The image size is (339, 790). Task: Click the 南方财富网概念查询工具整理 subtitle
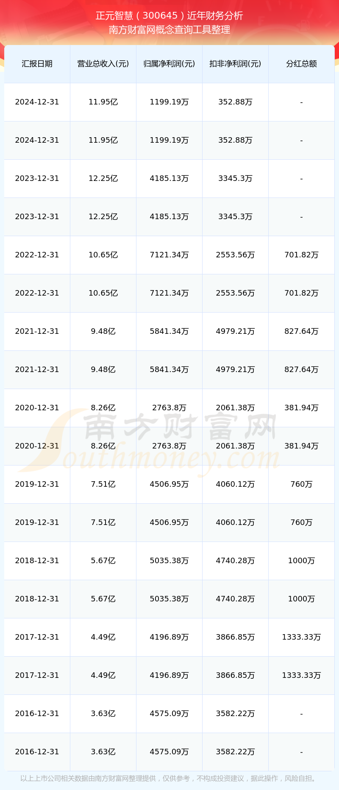coord(169,30)
